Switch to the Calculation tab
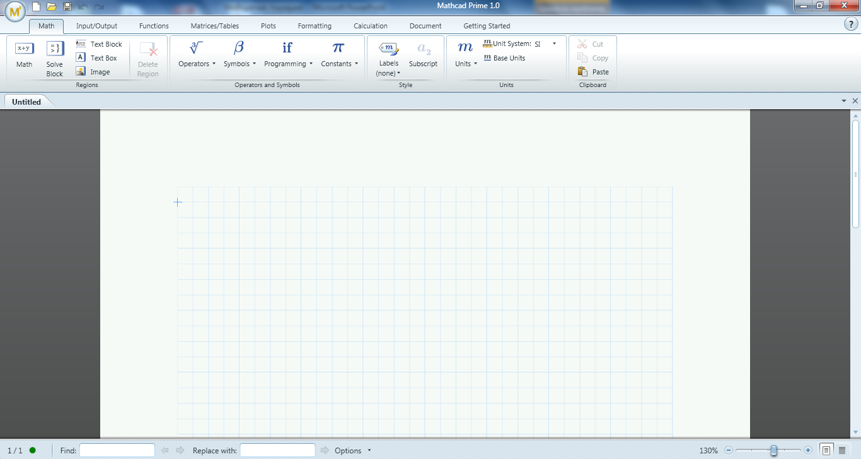861x459 pixels. [x=370, y=26]
